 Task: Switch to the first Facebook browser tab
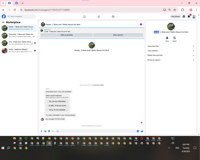[x=9, y=3]
